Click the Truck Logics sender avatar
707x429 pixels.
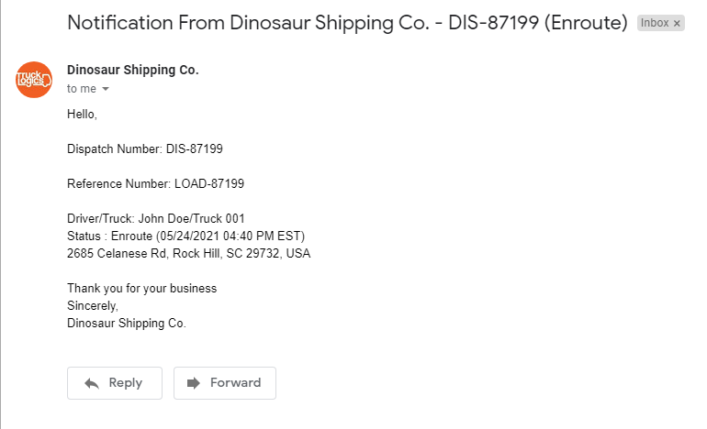tap(34, 80)
